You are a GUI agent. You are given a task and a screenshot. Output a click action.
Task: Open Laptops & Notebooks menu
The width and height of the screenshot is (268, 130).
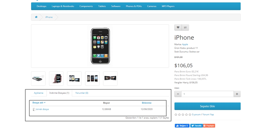(63, 6)
